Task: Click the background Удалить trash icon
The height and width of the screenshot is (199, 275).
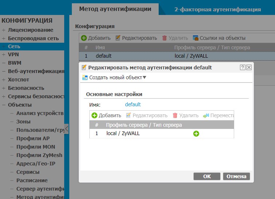Action: [164, 38]
